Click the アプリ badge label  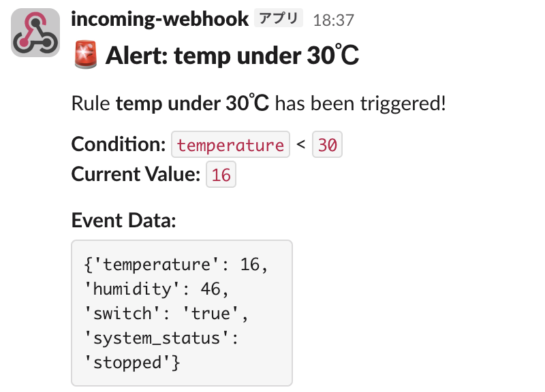[279, 19]
